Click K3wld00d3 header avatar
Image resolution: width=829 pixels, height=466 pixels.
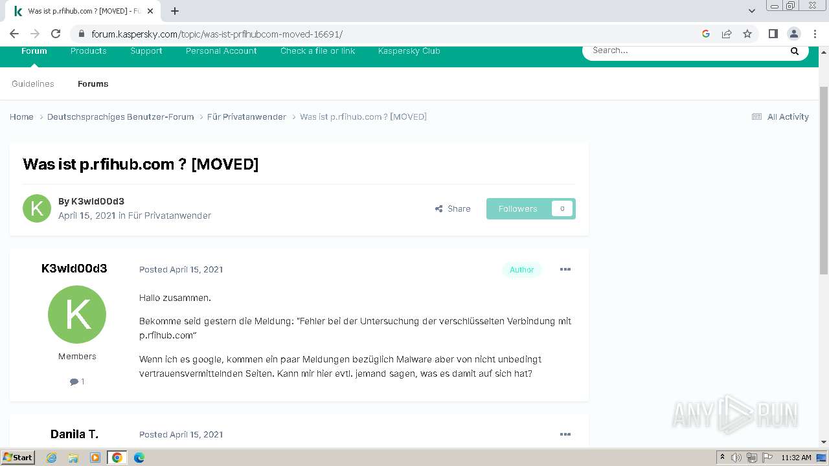(x=37, y=208)
